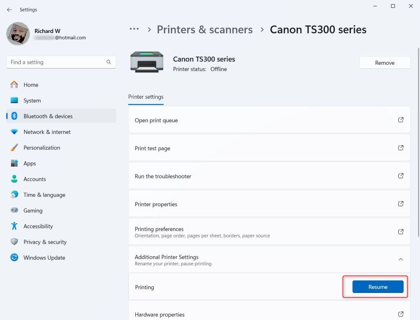Screen dimensions: 420x320
Task: Click the Richard W account name
Action: (48, 31)
